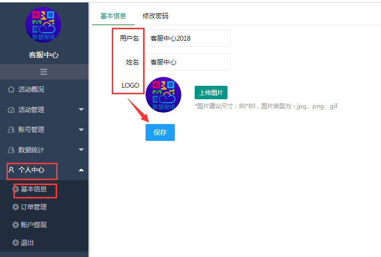This screenshot has height=257, width=381.
Task: Click the user icon beside 账号管理
Action: pos(11,129)
